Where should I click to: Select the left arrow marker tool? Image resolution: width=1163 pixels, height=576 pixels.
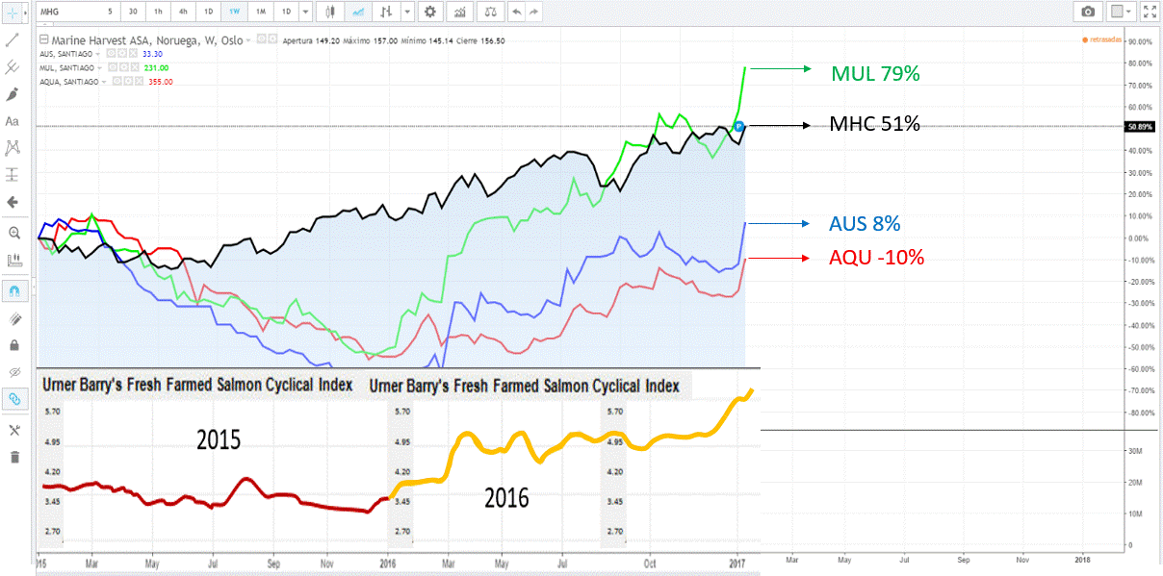(13, 202)
